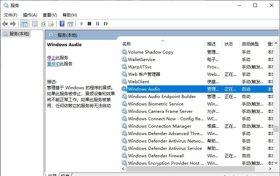The height and width of the screenshot is (176, 280).
Task: Click the vertical scrollbar up arrow
Action: (276, 43)
